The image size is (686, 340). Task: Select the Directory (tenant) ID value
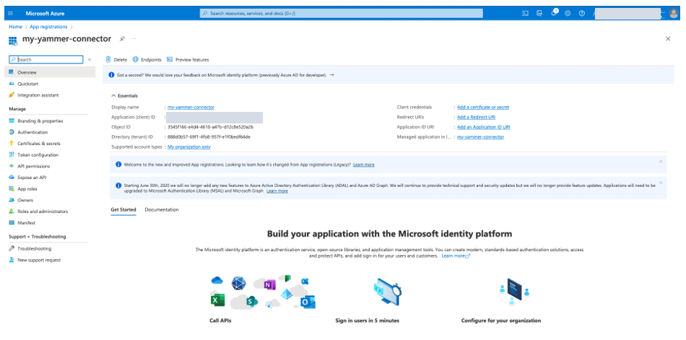coord(209,137)
